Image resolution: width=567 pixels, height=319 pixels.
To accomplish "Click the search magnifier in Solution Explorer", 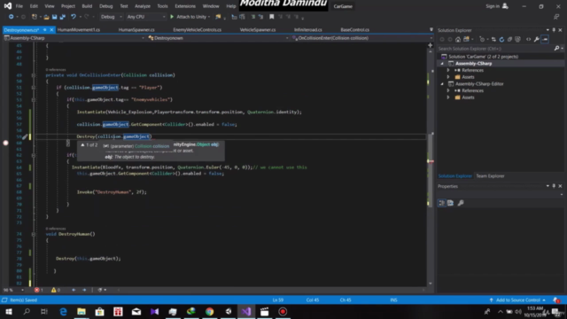I will pos(556,49).
